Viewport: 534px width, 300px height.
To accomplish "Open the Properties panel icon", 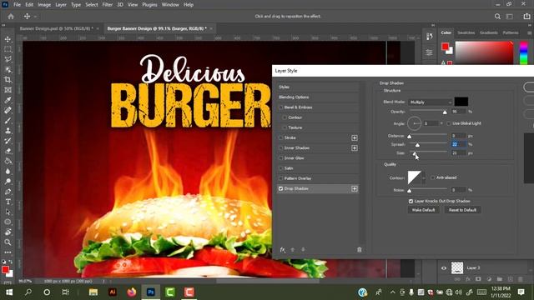I will (429, 52).
